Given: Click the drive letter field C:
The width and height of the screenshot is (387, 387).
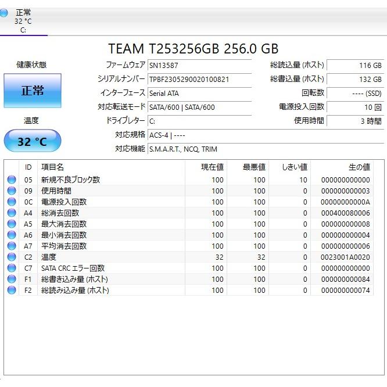Looking at the screenshot, I should pos(199,121).
